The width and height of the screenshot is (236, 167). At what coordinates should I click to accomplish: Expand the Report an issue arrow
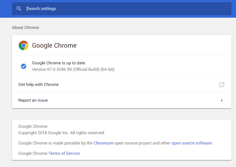tap(222, 100)
